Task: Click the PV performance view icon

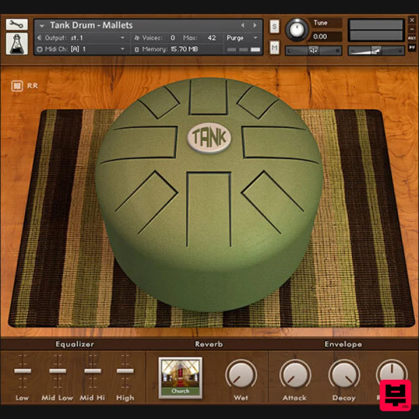Action: [412, 47]
